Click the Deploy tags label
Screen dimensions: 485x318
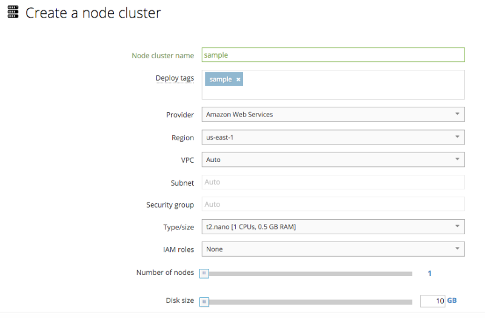[x=175, y=78]
